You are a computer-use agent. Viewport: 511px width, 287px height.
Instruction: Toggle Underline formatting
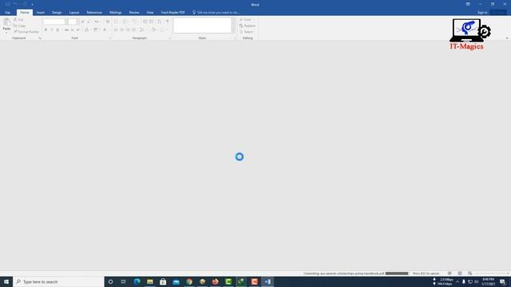point(57,30)
